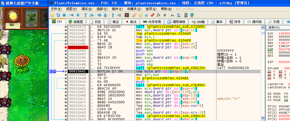Open the 收藏夹 menu
This screenshot has width=290, height=121.
(134, 9)
